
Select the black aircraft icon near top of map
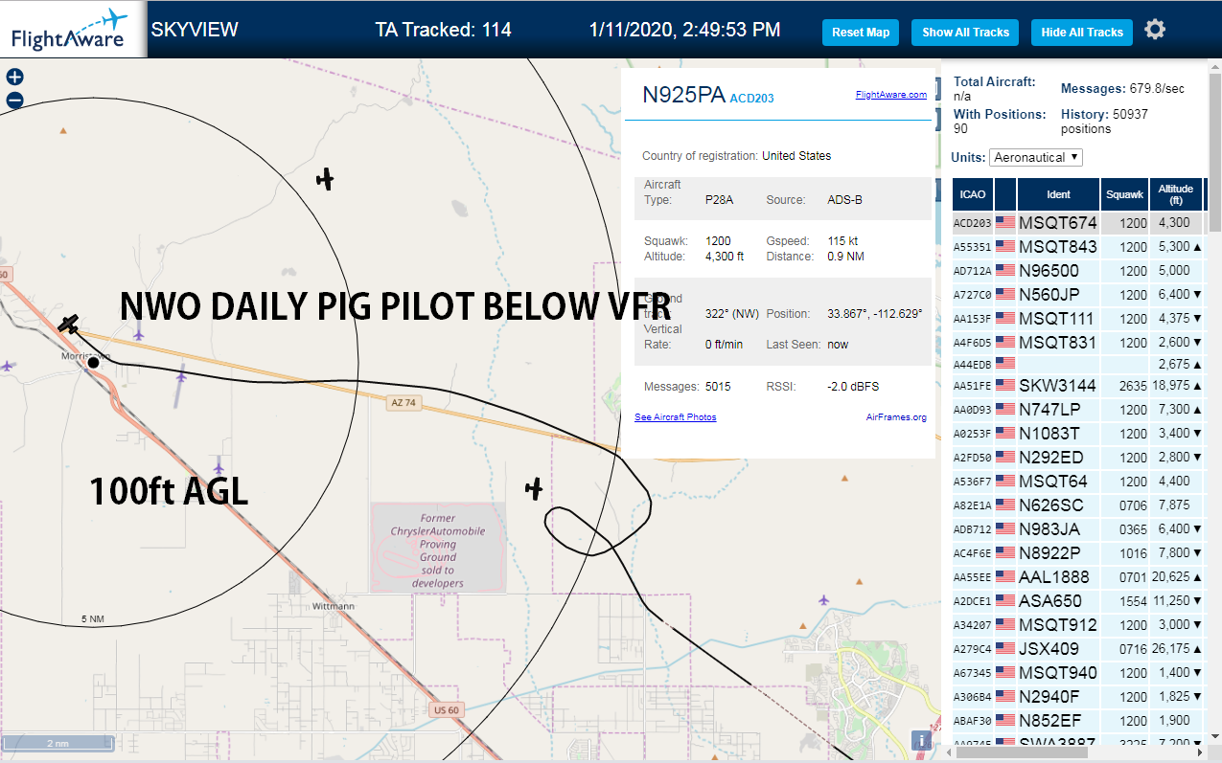(x=326, y=179)
